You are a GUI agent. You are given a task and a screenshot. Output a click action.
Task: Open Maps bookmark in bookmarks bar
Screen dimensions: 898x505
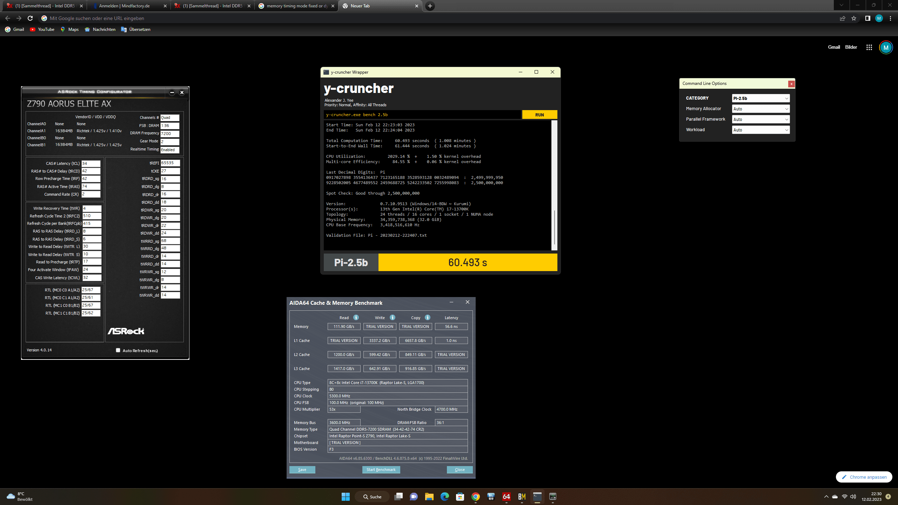click(x=69, y=29)
